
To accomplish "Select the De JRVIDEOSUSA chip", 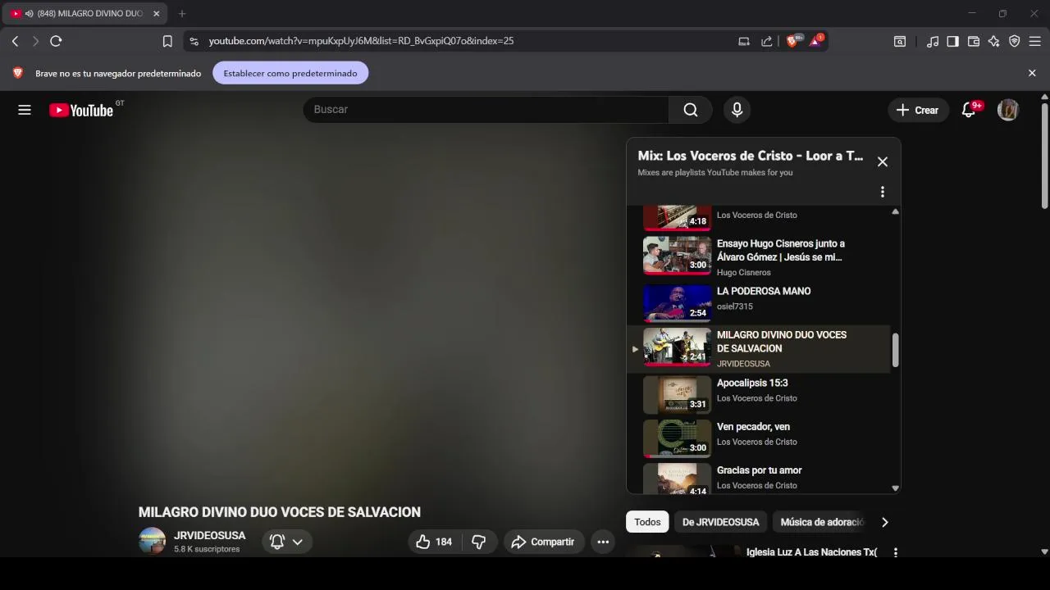I will [720, 522].
